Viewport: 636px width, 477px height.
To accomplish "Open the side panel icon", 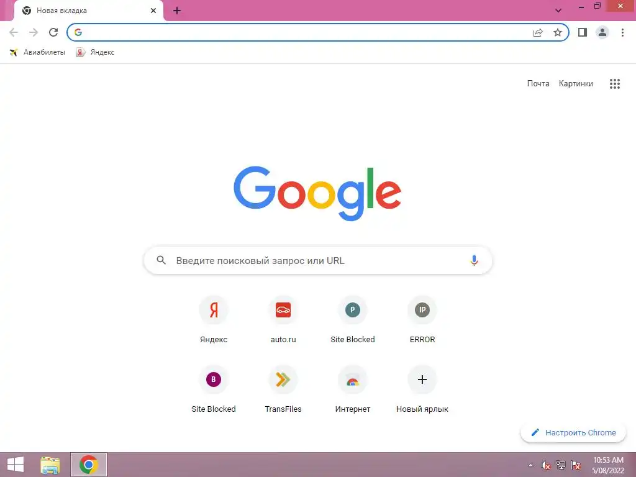I will (x=583, y=32).
